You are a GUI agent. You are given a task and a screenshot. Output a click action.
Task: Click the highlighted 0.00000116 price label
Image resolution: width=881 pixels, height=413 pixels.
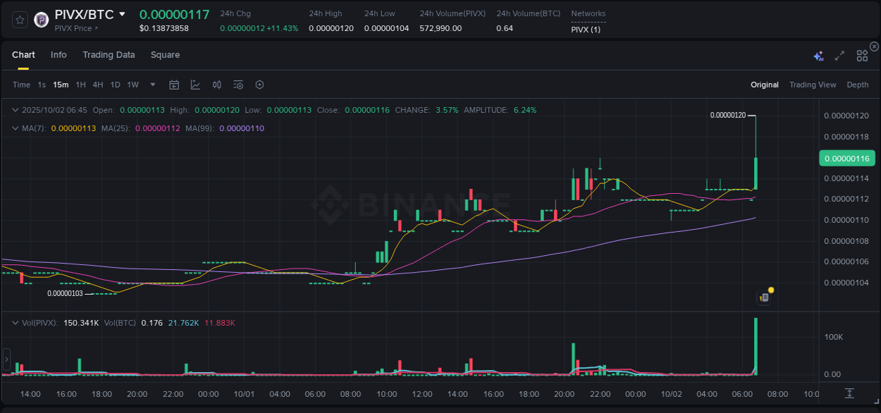(847, 158)
